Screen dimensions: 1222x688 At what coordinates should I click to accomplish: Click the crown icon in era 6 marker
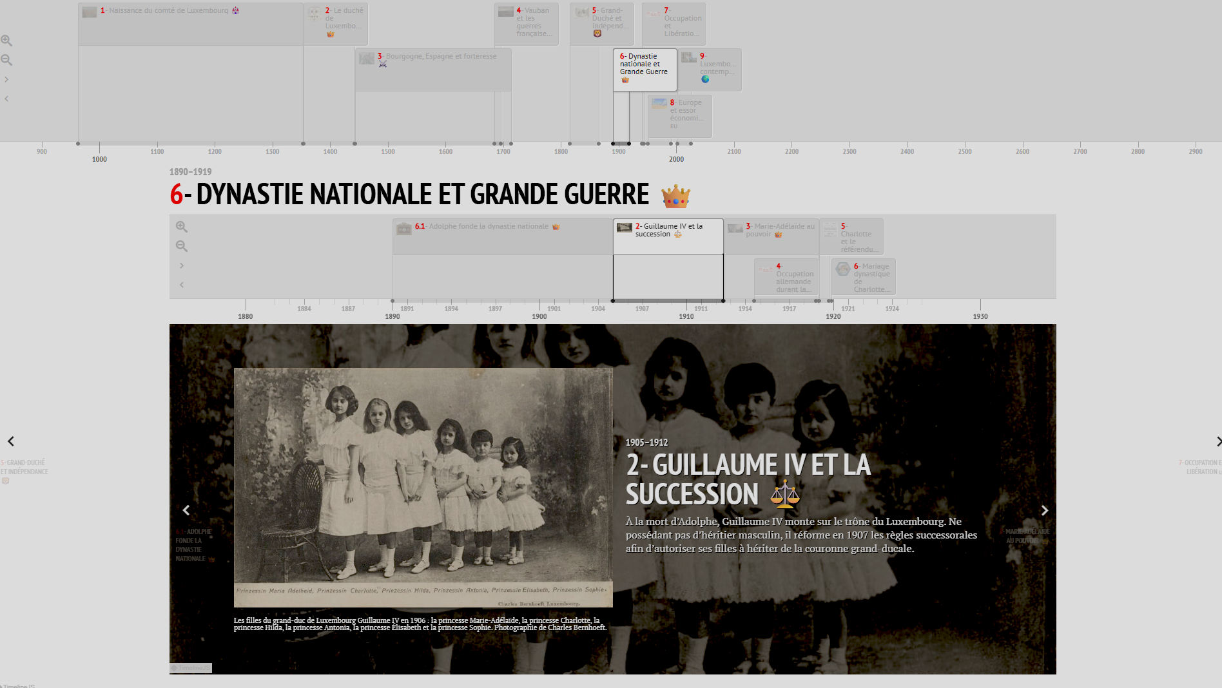[625, 80]
